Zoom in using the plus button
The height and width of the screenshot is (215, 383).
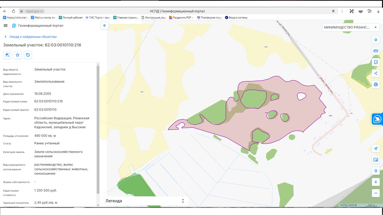point(376,182)
